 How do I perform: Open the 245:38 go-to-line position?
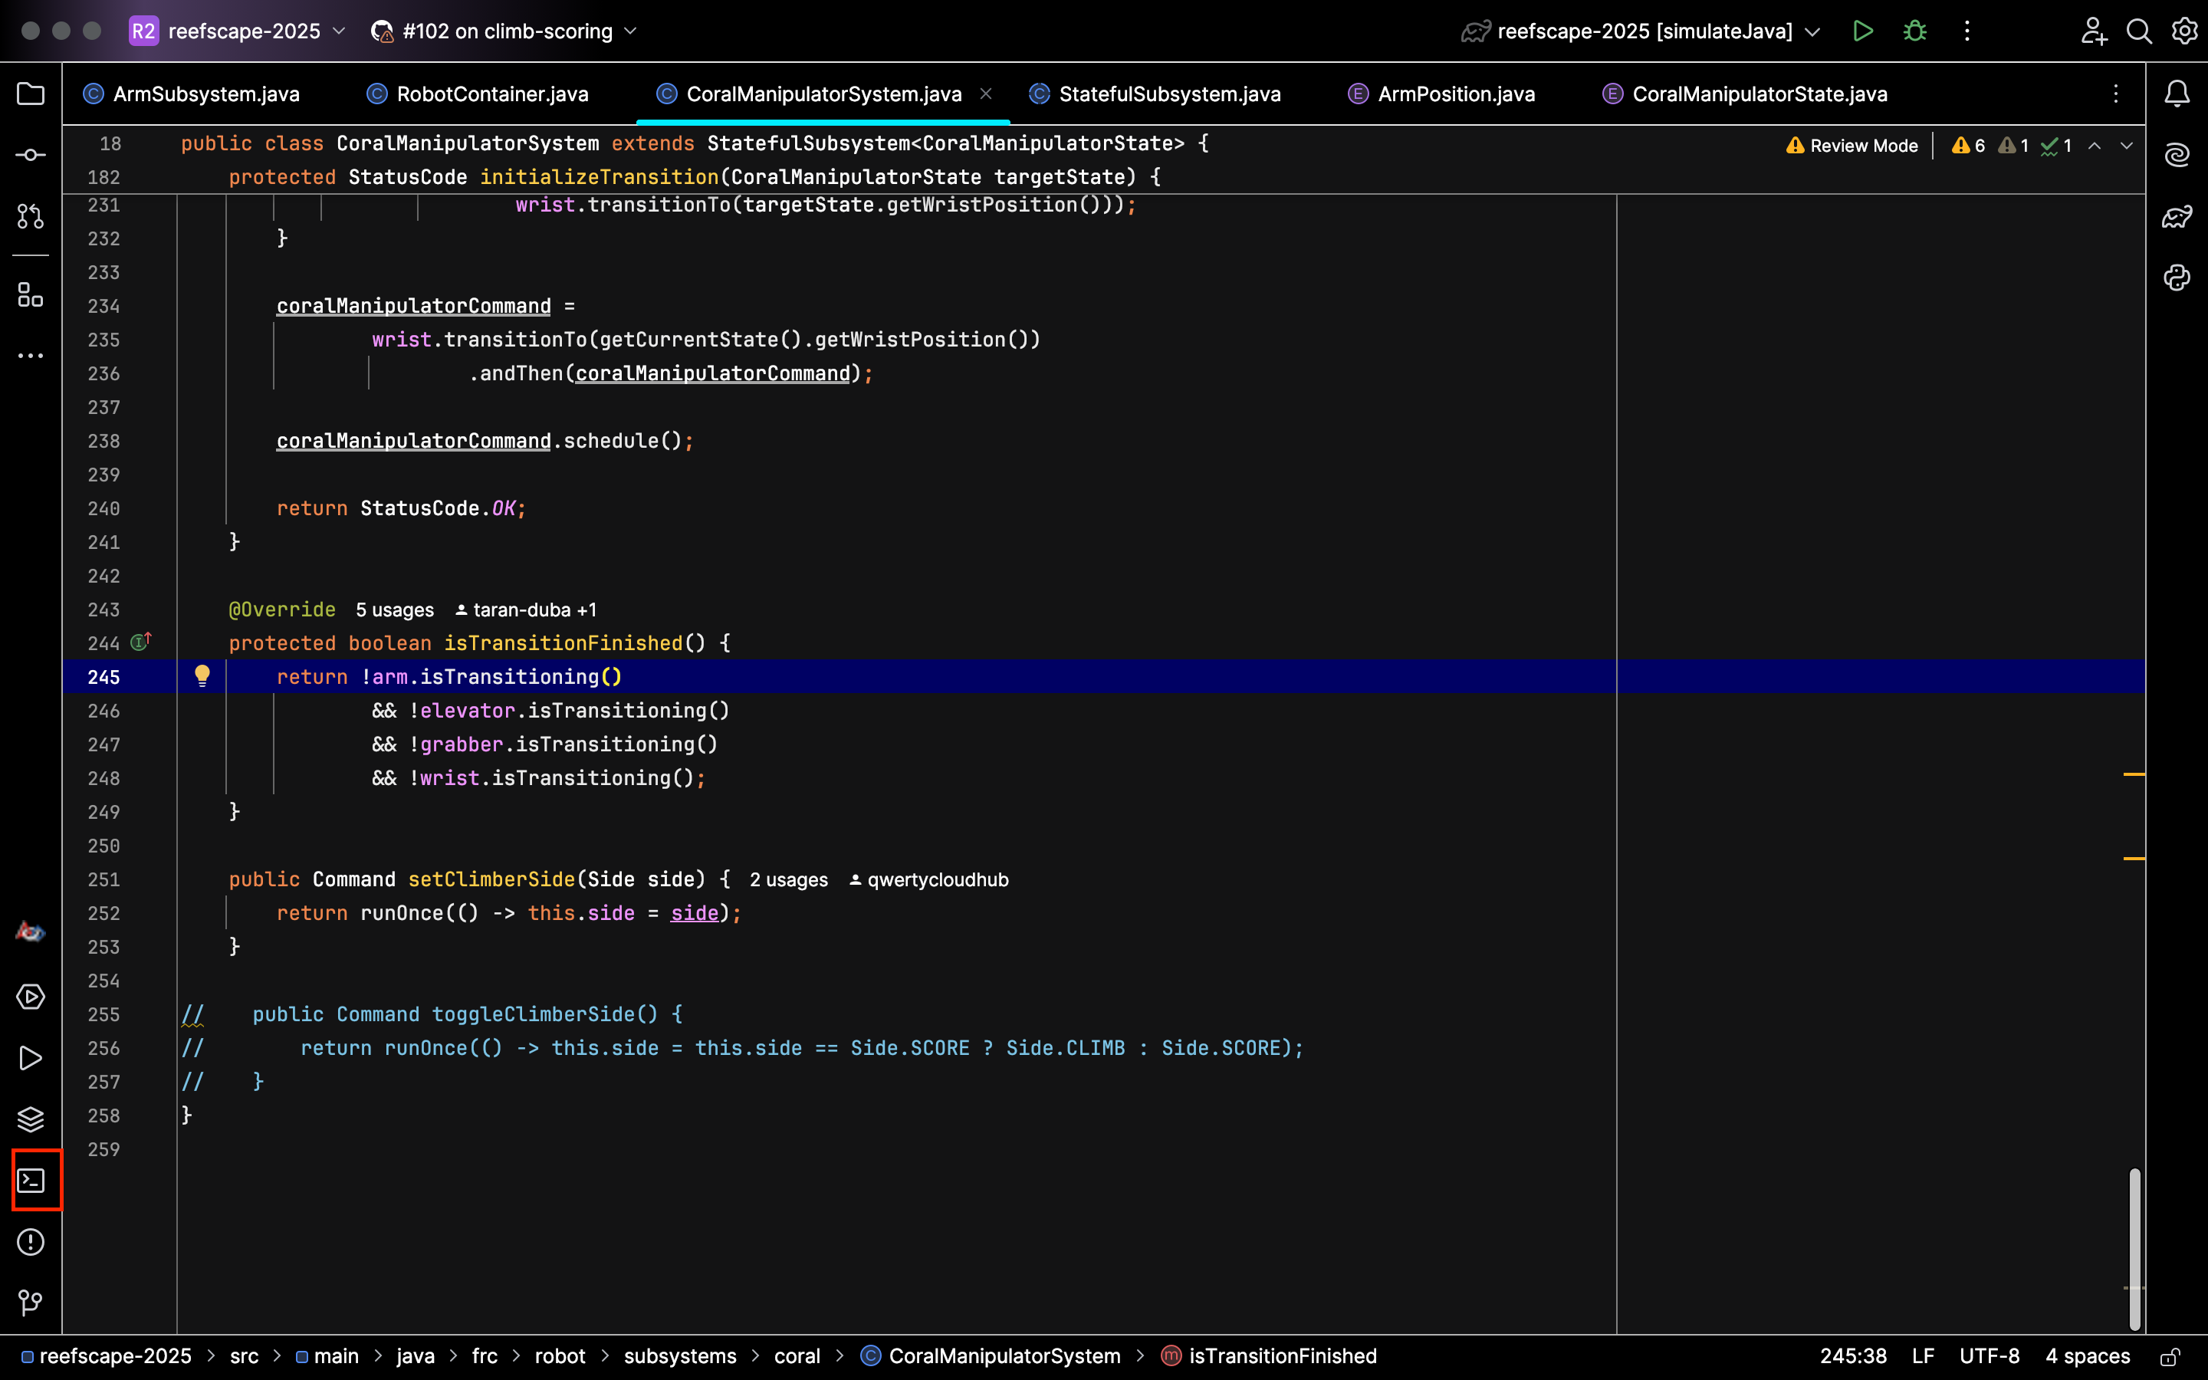pos(1853,1356)
